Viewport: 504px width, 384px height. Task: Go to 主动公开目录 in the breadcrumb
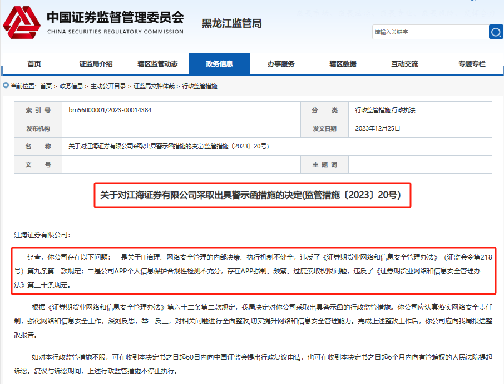pyautogui.click(x=108, y=86)
